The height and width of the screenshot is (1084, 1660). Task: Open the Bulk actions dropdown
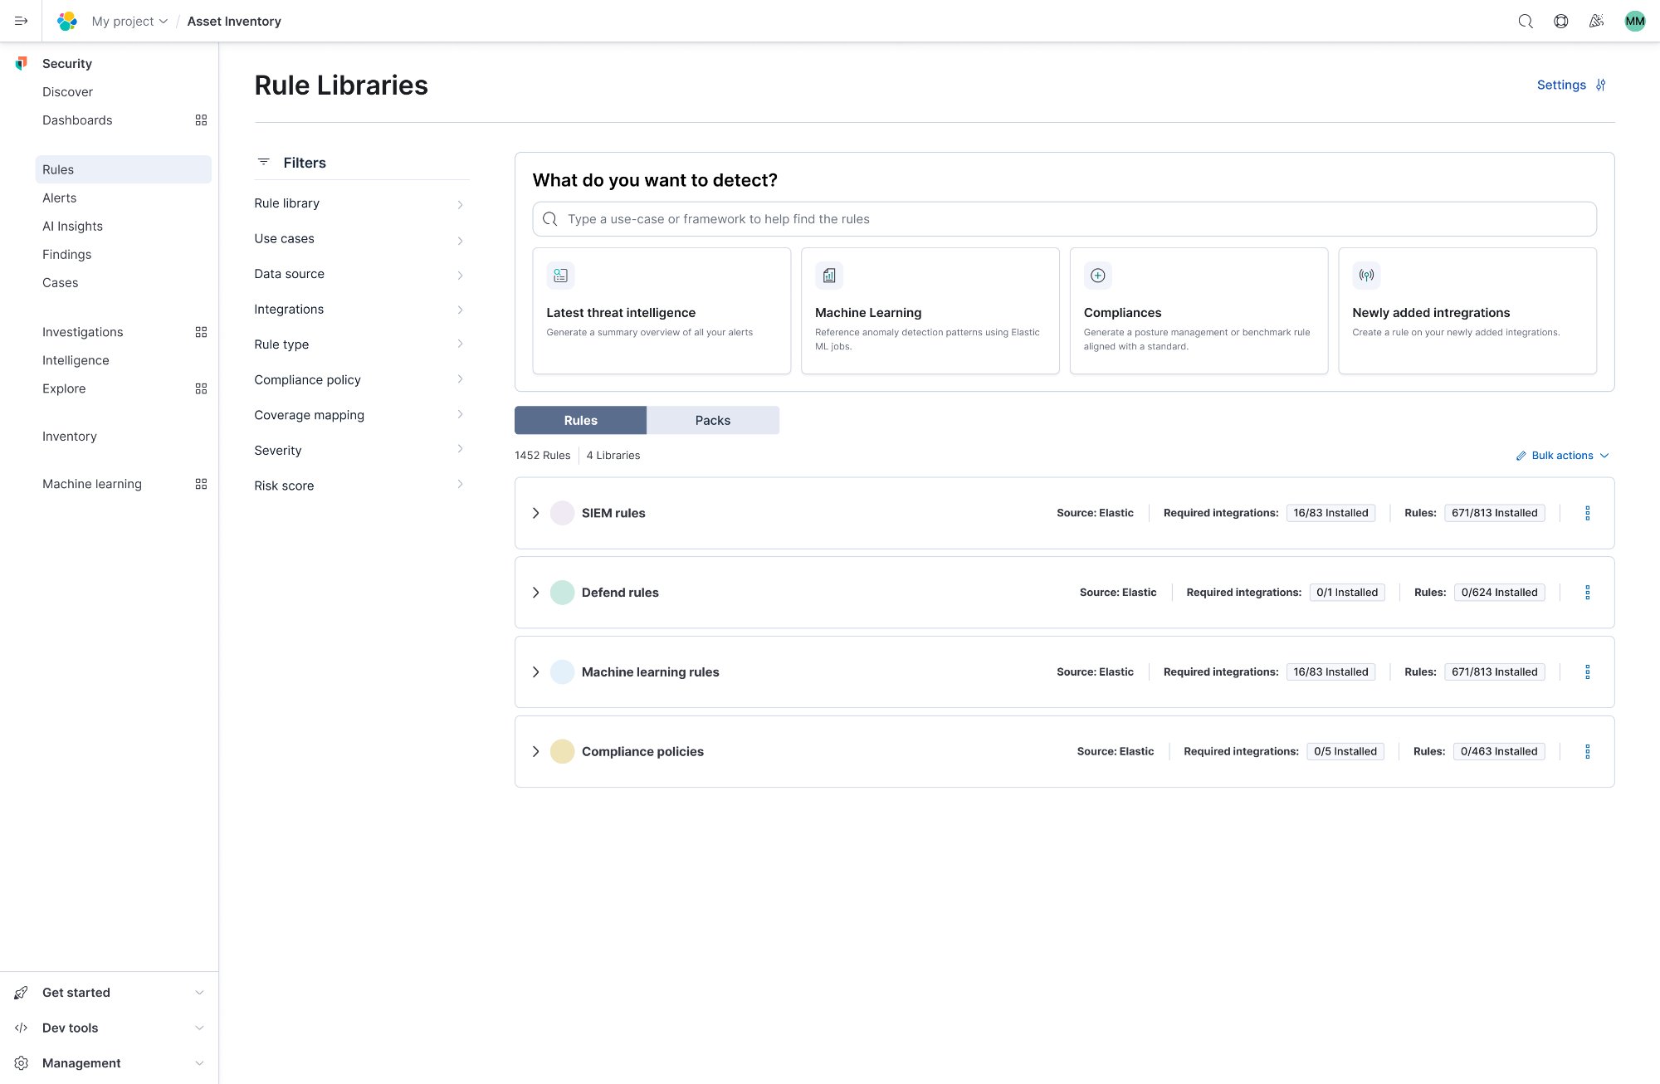click(1562, 455)
